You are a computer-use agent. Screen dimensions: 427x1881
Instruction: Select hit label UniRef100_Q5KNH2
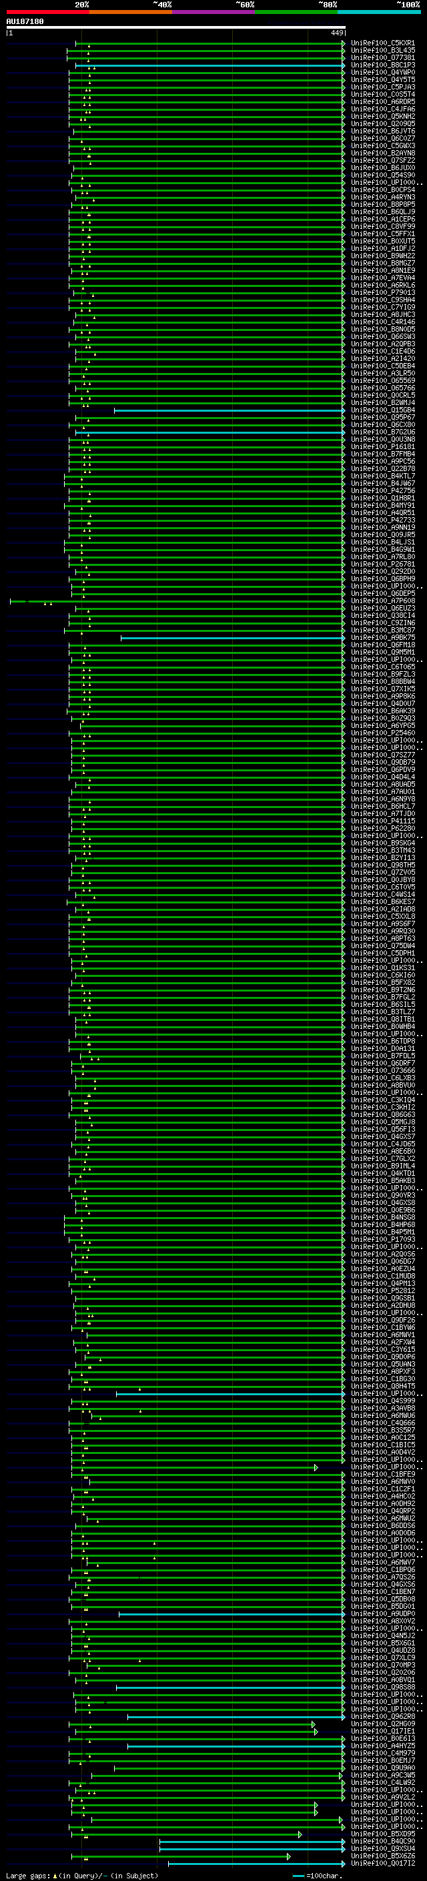pyautogui.click(x=382, y=116)
